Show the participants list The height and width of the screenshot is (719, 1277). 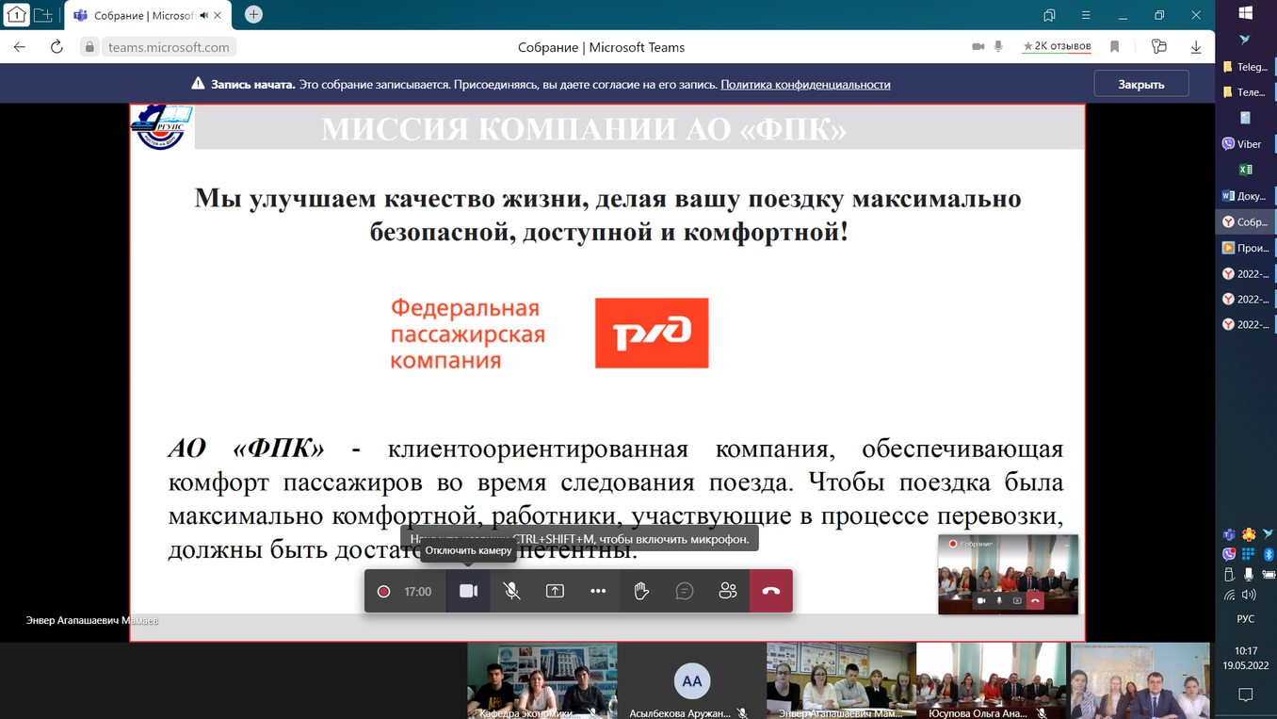[x=728, y=591]
